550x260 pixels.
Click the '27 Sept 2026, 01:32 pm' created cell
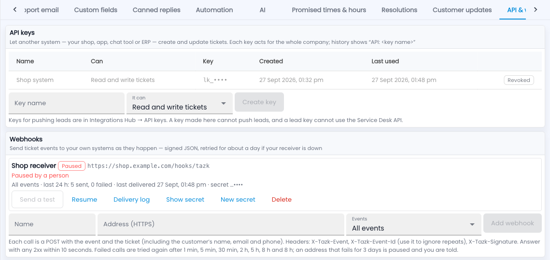(x=291, y=80)
